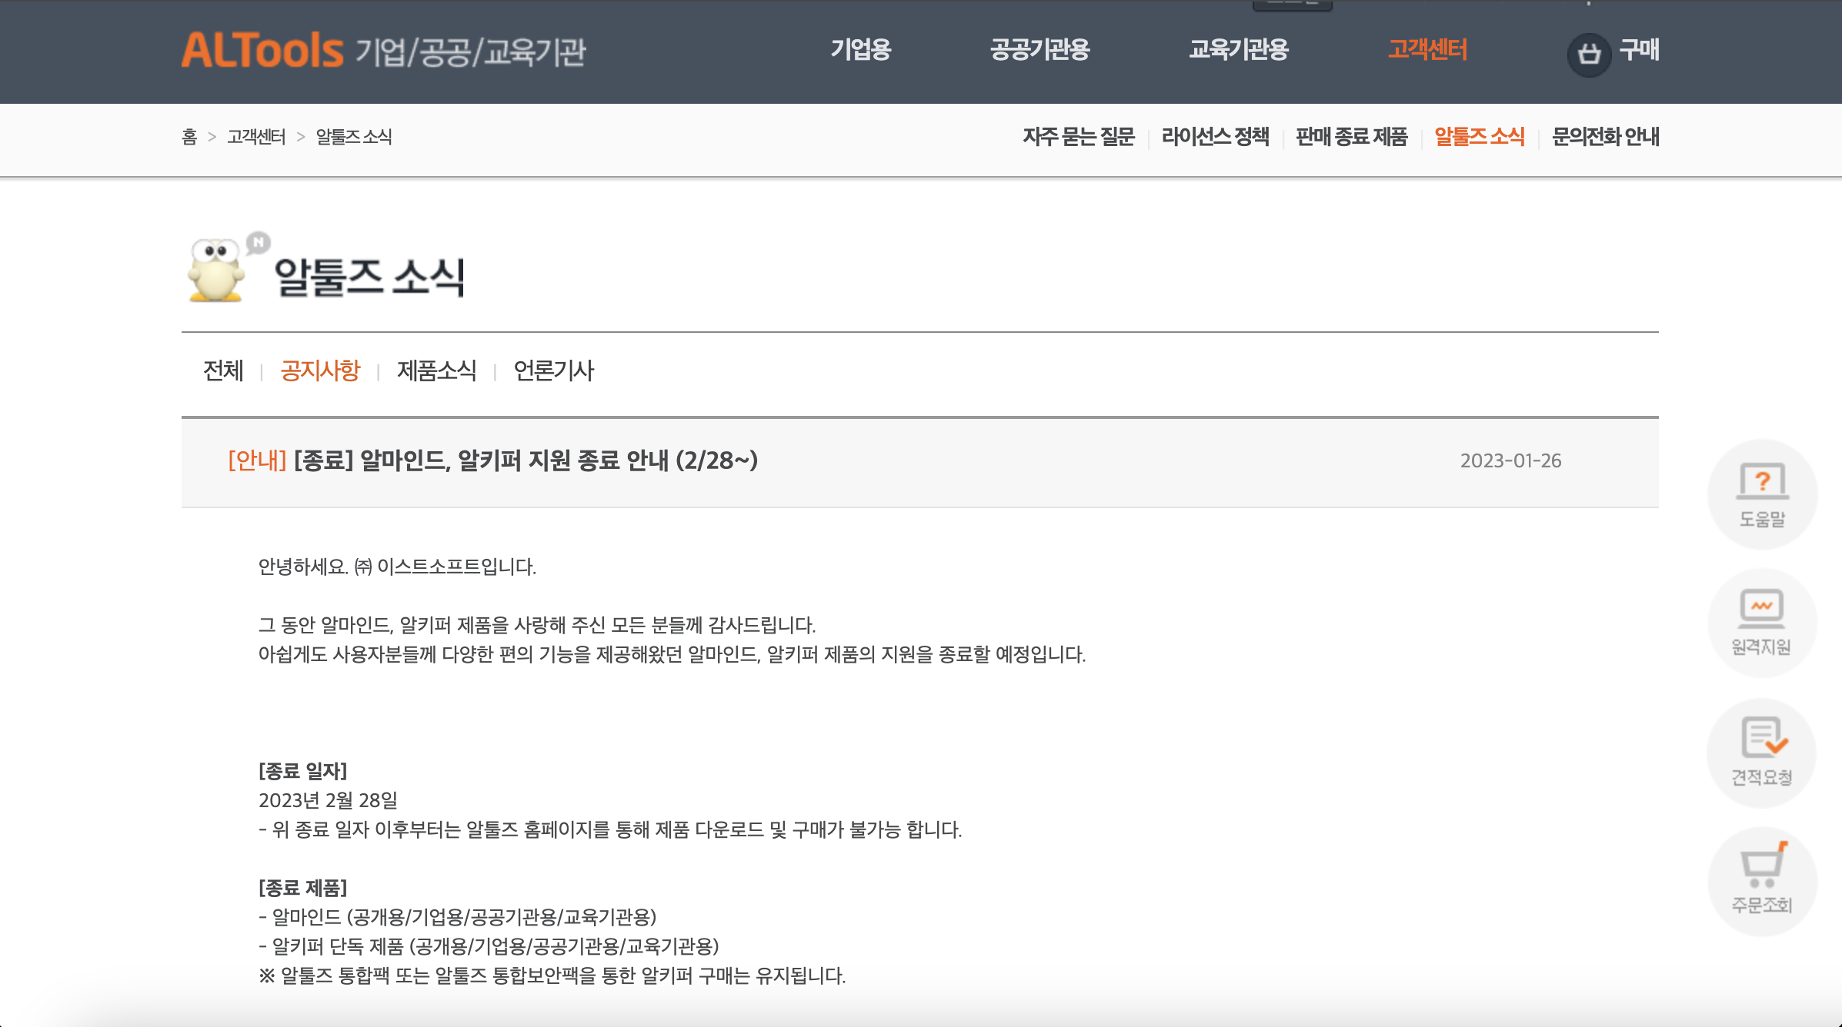Go to 판매 종료 제품 submenu
This screenshot has height=1027, width=1842.
pyautogui.click(x=1352, y=137)
